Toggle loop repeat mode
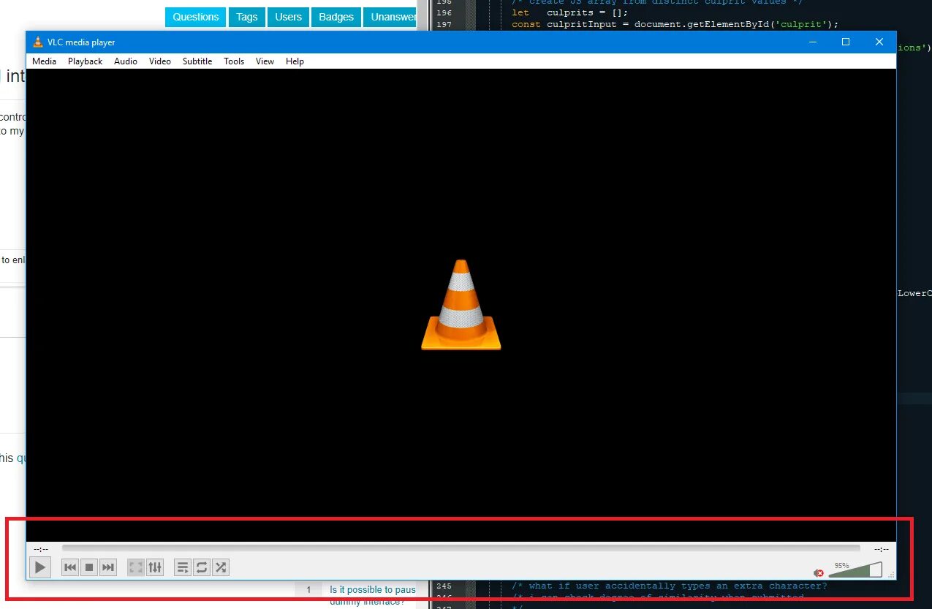Viewport: 932px width, 609px height. click(x=202, y=567)
